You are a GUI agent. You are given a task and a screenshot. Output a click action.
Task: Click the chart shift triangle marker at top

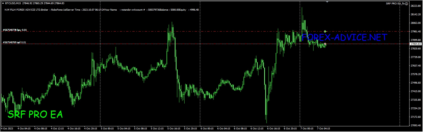327,2
